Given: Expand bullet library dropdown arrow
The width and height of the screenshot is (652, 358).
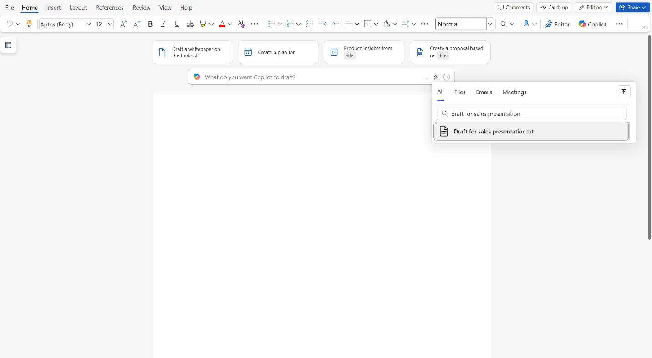Looking at the screenshot, I should point(280,24).
